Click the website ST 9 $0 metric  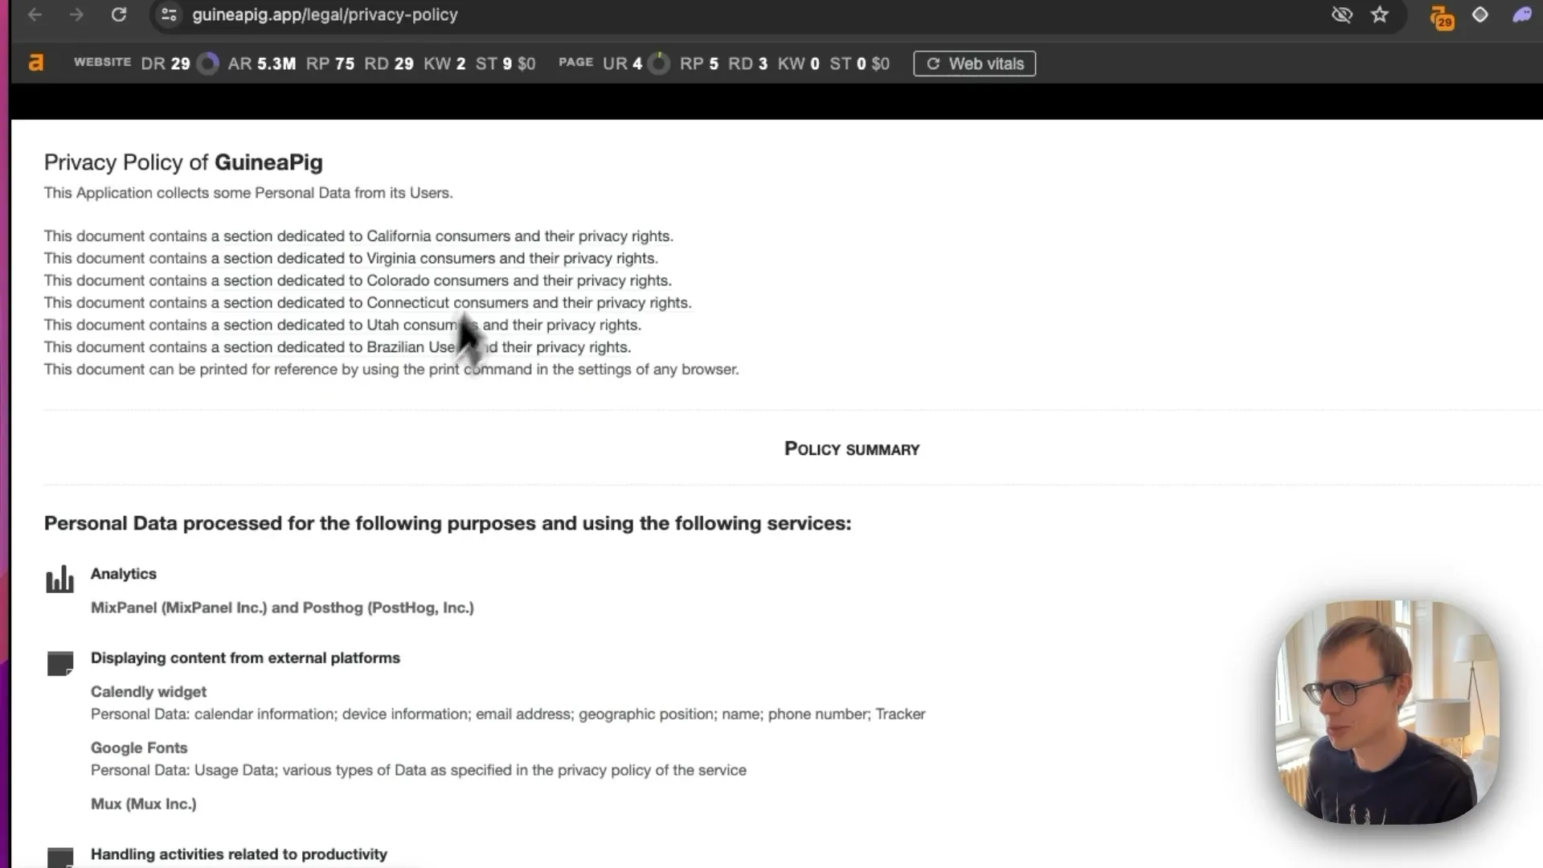pos(505,63)
